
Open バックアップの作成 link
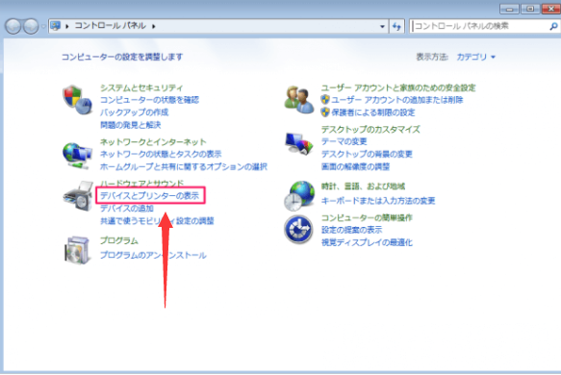(x=134, y=112)
